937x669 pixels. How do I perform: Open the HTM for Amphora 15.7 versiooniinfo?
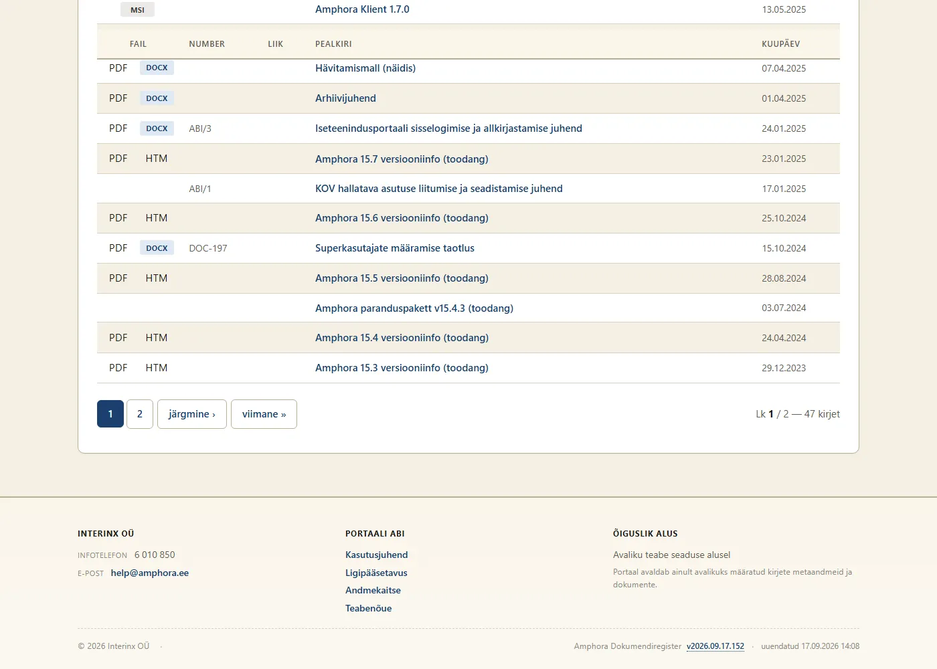[x=157, y=159]
